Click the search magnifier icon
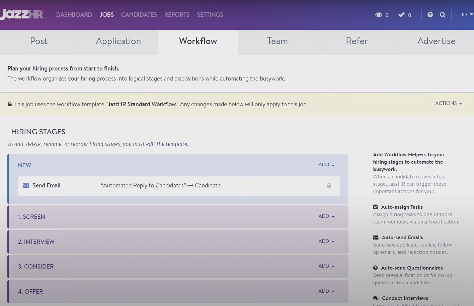 click(x=443, y=15)
